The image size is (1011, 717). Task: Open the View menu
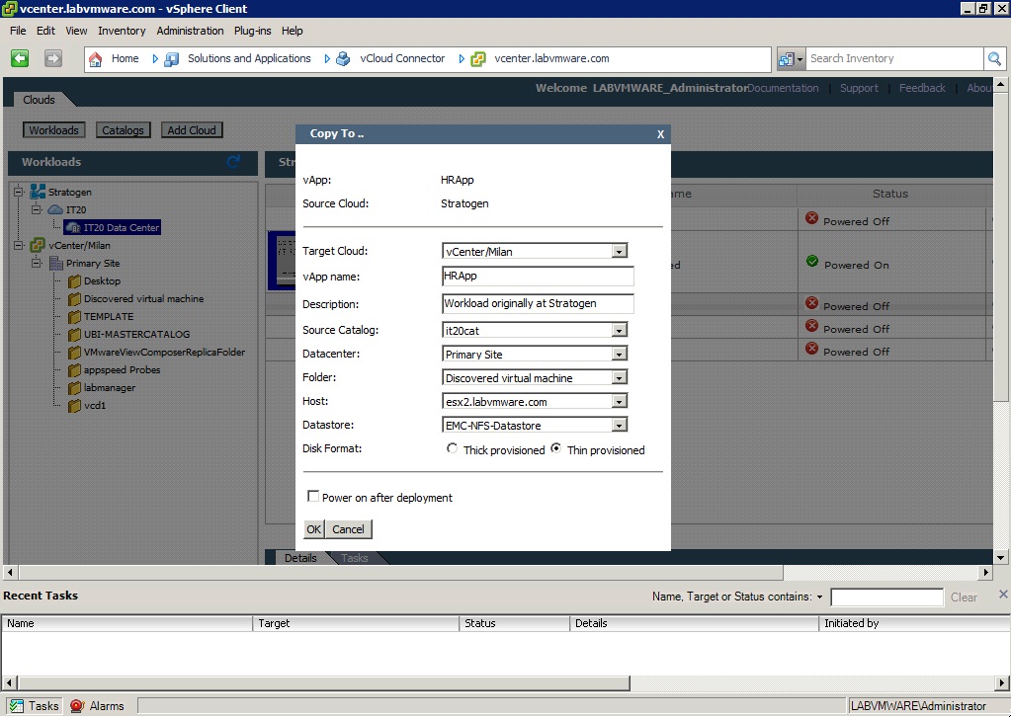(x=76, y=31)
